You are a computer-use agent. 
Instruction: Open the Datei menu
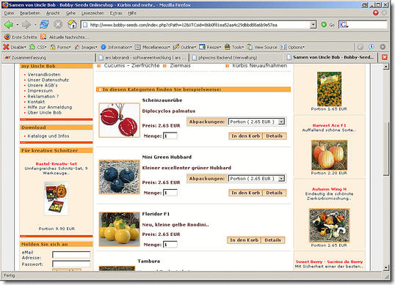click(x=9, y=13)
